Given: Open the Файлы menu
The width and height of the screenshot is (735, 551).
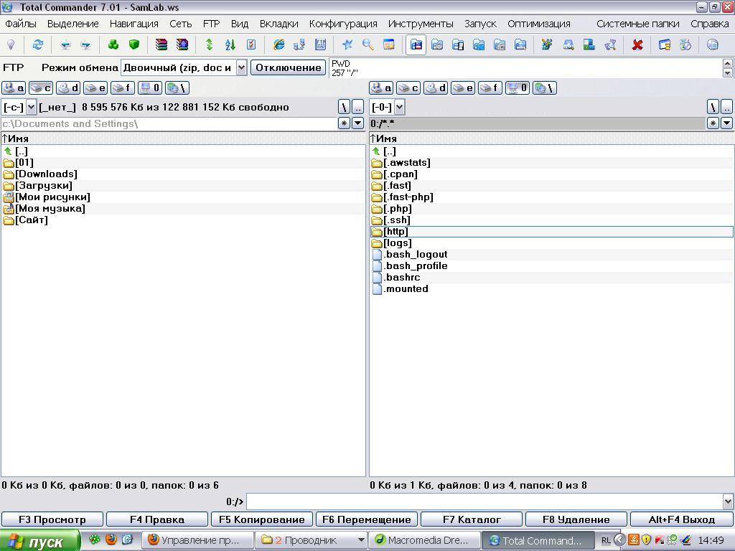Looking at the screenshot, I should point(21,24).
